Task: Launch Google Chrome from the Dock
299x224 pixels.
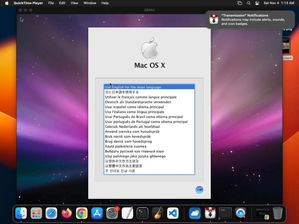Action: [81, 213]
